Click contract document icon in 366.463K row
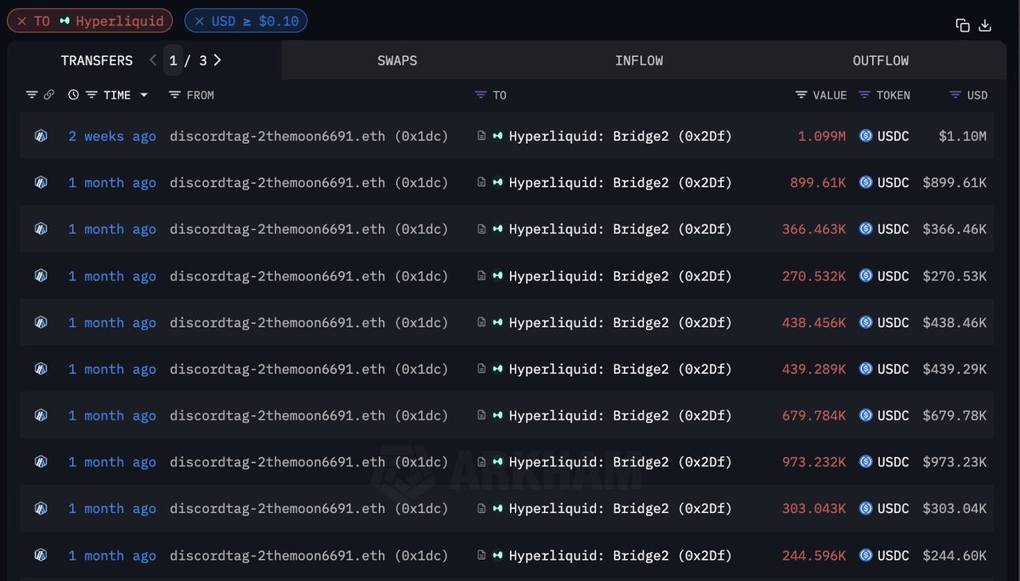 pyautogui.click(x=482, y=228)
